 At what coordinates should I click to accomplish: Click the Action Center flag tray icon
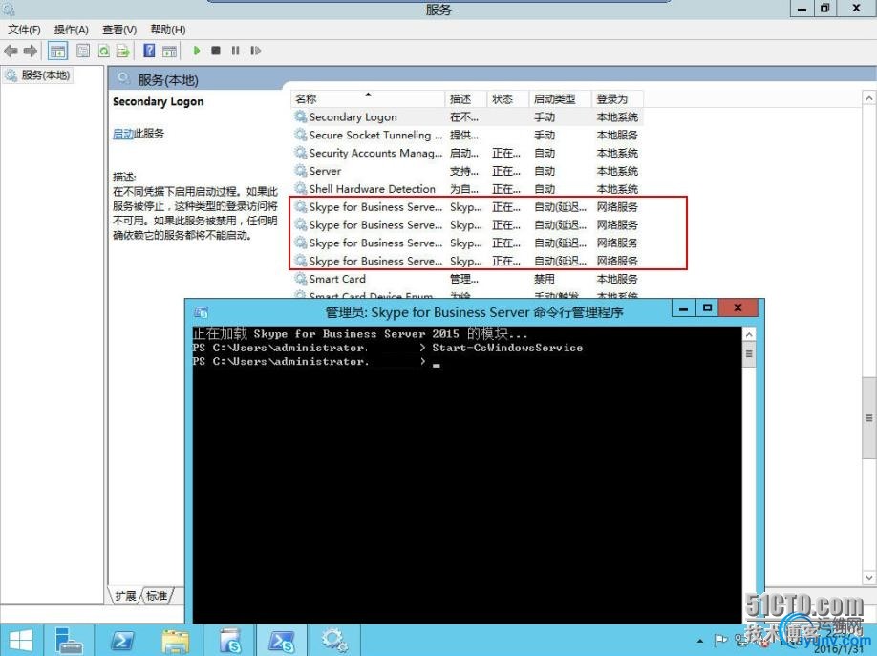[721, 641]
